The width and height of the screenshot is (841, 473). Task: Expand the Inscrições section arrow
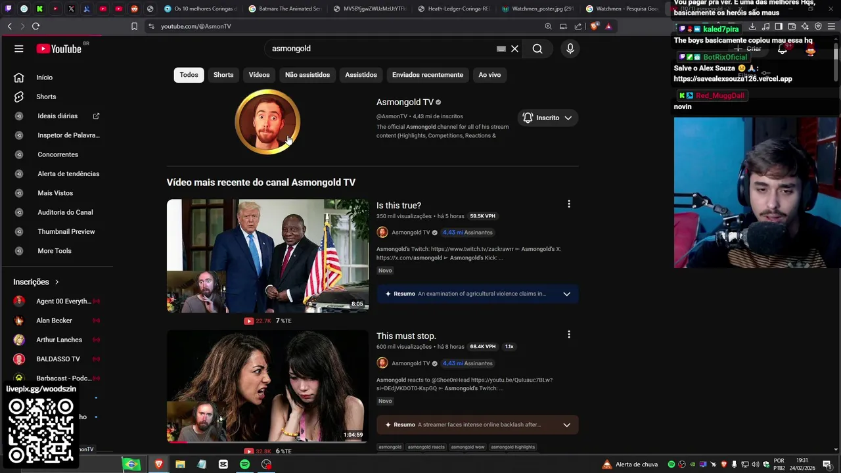point(57,282)
